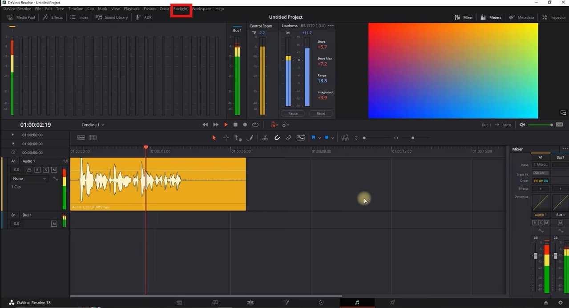Click the loudness Reset button
This screenshot has height=308, width=569.
coord(321,113)
